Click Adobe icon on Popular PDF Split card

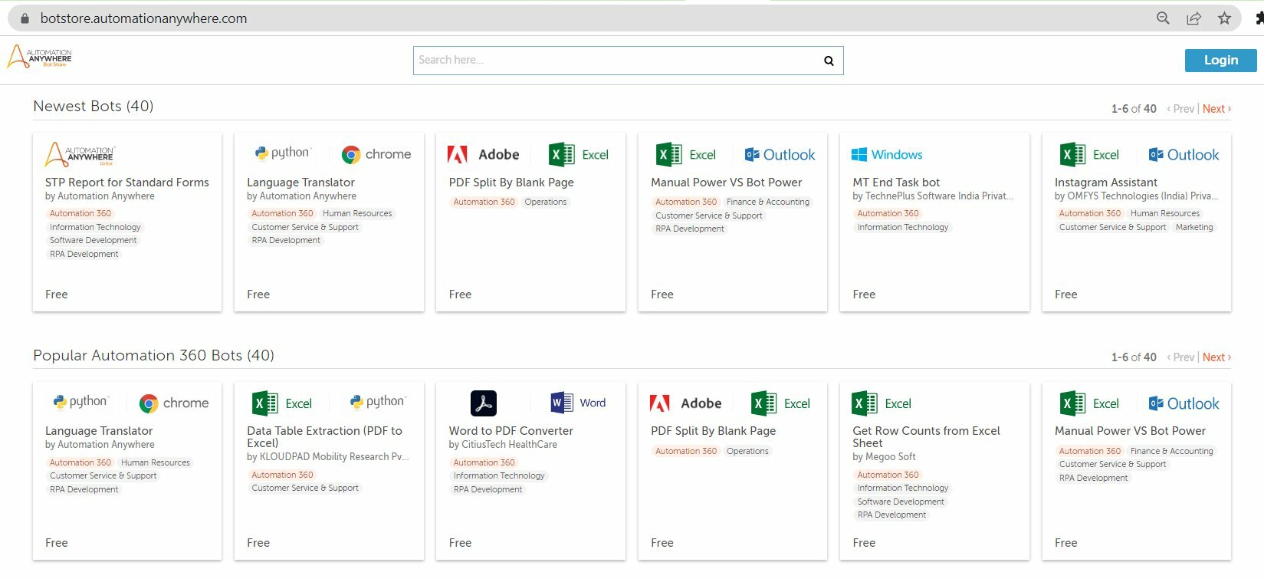click(x=685, y=403)
